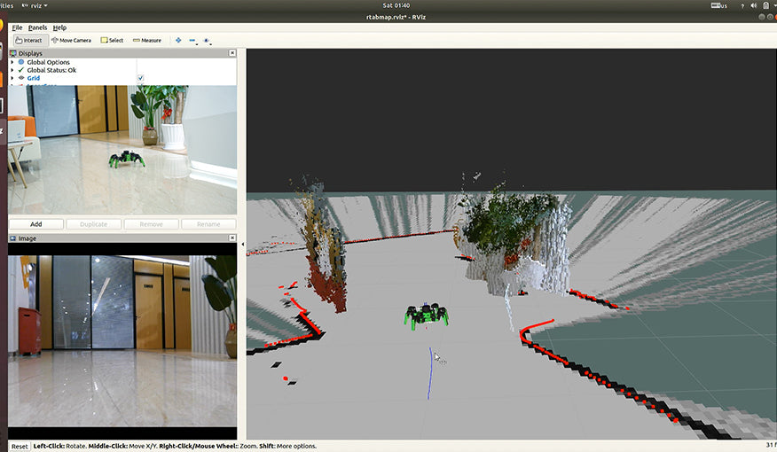777x452 pixels.
Task: Toggle the Grid display checkbox
Action: tap(140, 78)
